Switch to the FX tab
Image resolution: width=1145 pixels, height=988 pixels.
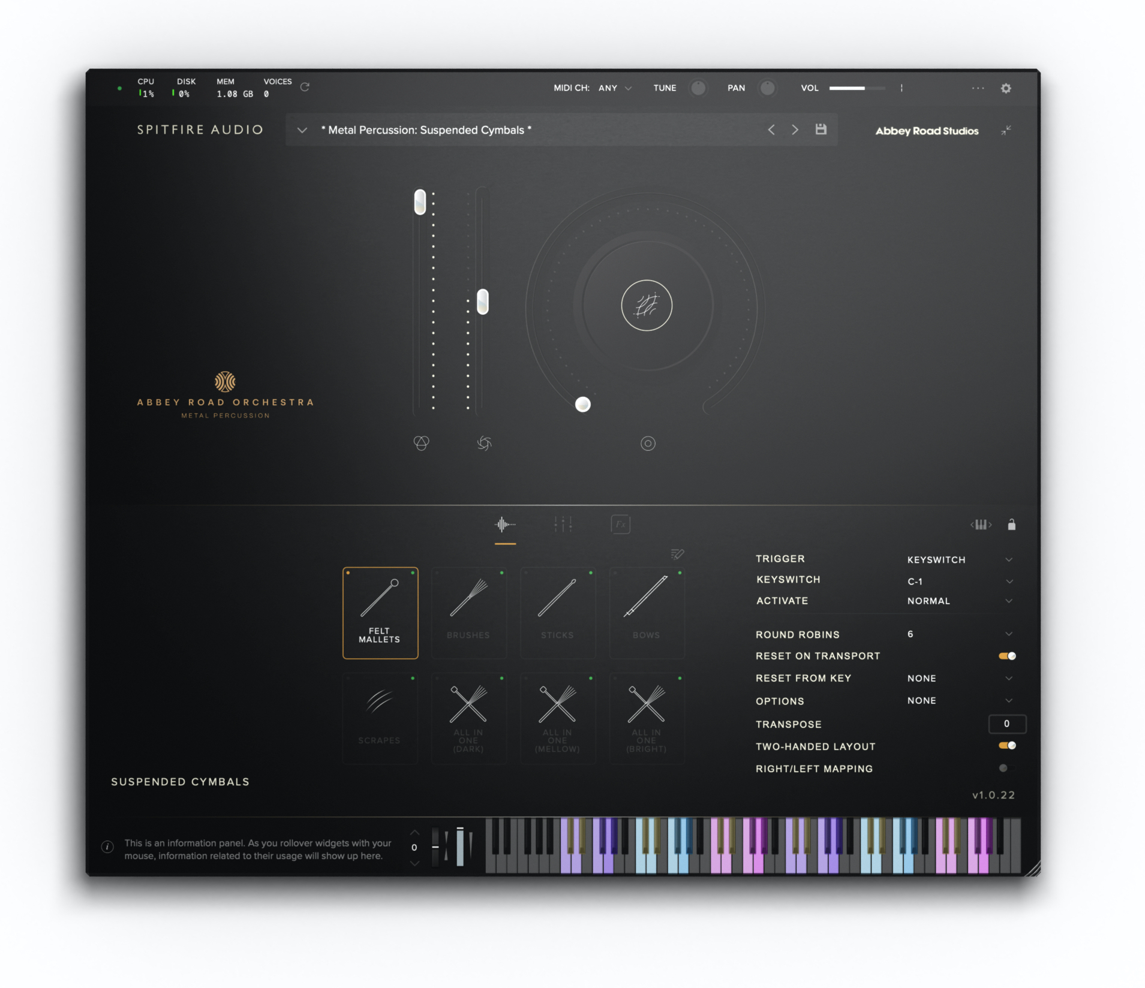[620, 525]
